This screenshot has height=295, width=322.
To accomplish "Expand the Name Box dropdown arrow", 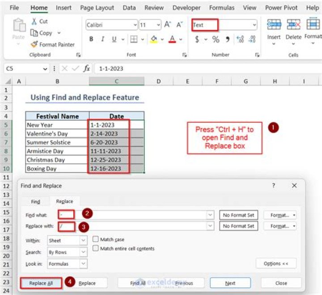I will pos(45,69).
